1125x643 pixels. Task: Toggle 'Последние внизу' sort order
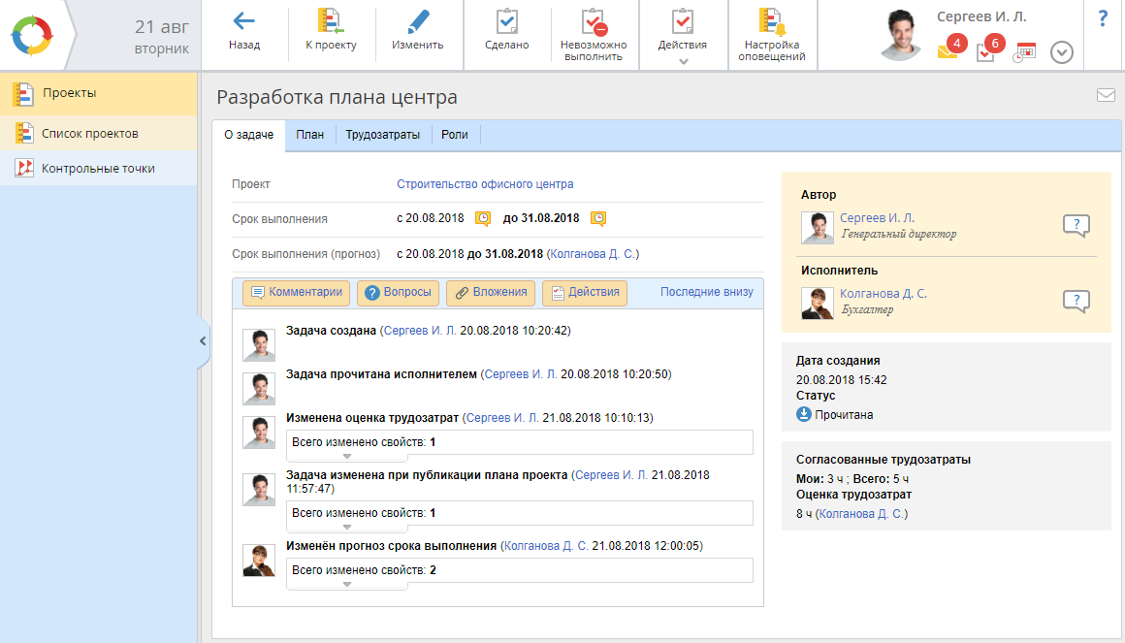point(706,292)
